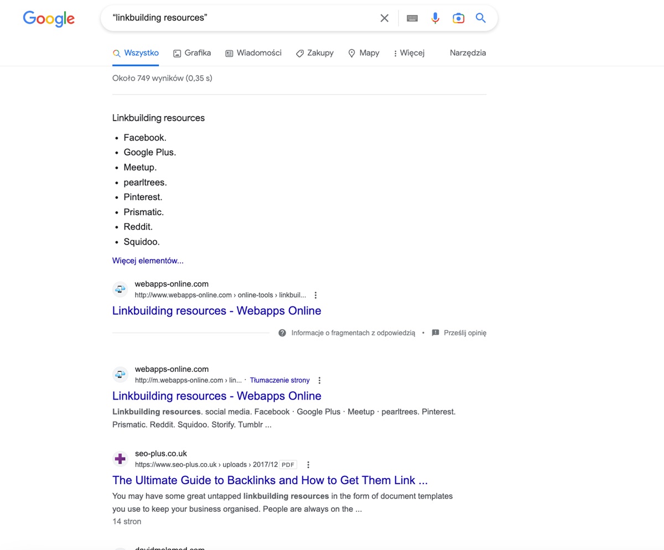Click the Meetup. list item
This screenshot has width=664, height=550.
click(140, 168)
